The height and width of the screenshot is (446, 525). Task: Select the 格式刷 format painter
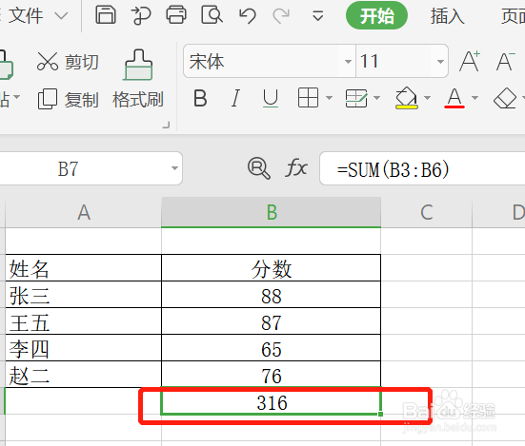point(138,79)
